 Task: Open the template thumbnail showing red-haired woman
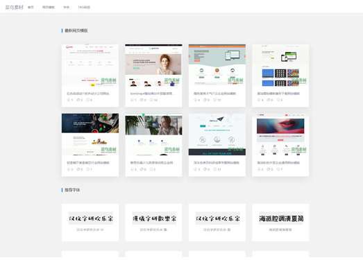(153, 65)
